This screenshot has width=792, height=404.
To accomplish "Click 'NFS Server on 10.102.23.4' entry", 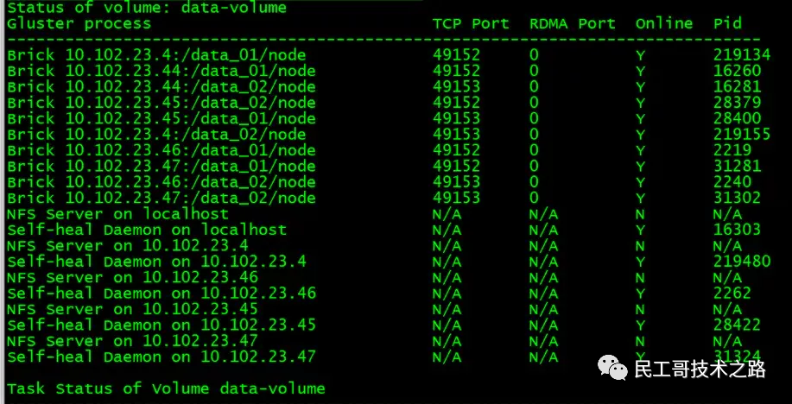I will (127, 246).
